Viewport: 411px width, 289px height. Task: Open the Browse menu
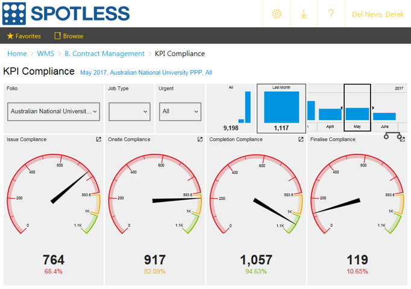click(x=69, y=36)
